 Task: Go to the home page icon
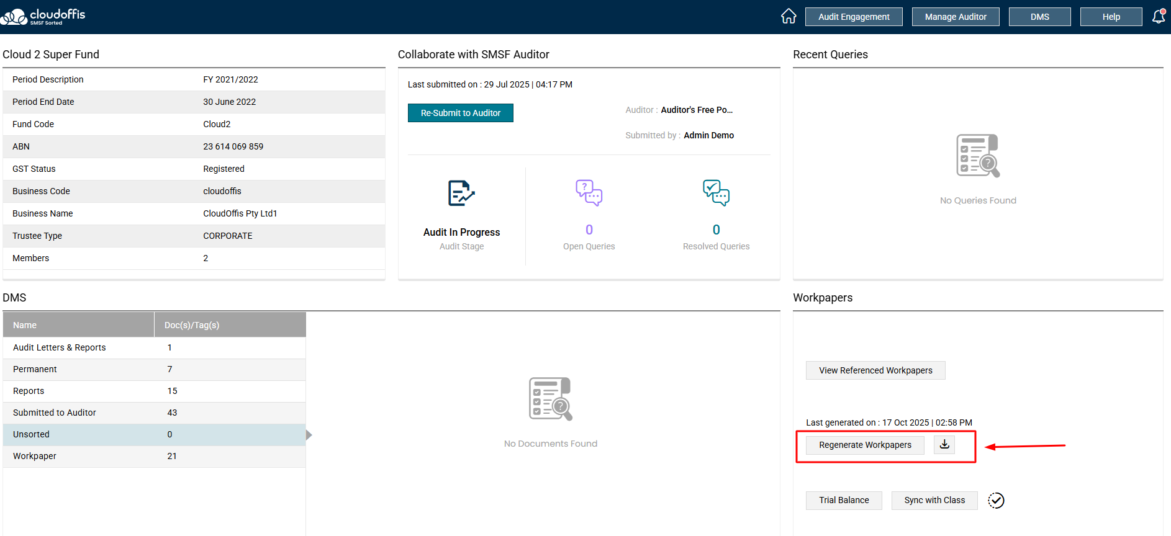click(x=789, y=16)
